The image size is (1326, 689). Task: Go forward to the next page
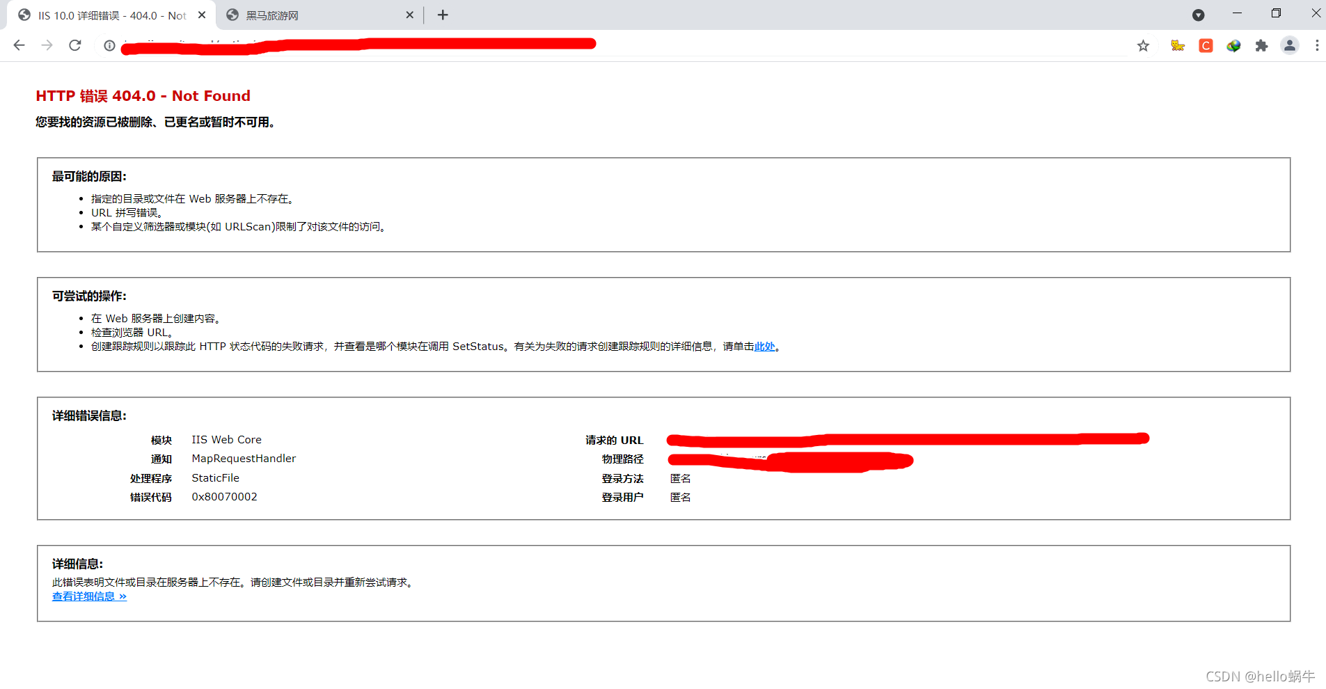[x=47, y=45]
